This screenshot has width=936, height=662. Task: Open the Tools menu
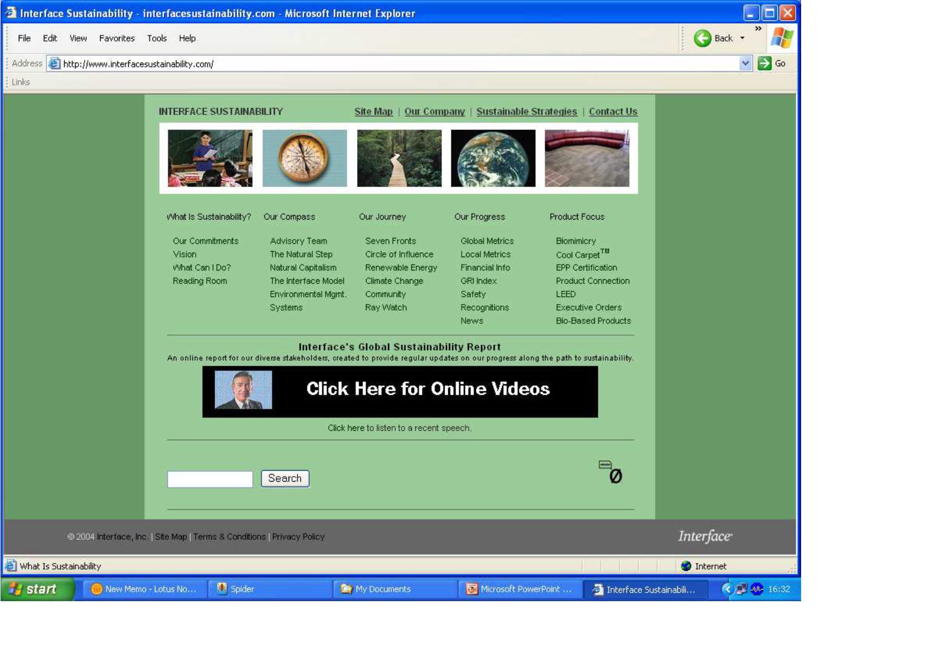[x=157, y=38]
